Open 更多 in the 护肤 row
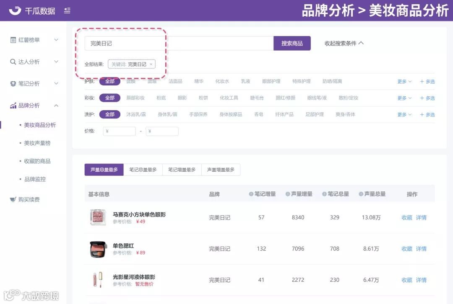453x304 pixels. 404,82
